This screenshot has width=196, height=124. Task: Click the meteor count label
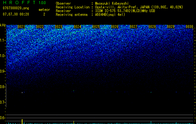click(x=44, y=10)
